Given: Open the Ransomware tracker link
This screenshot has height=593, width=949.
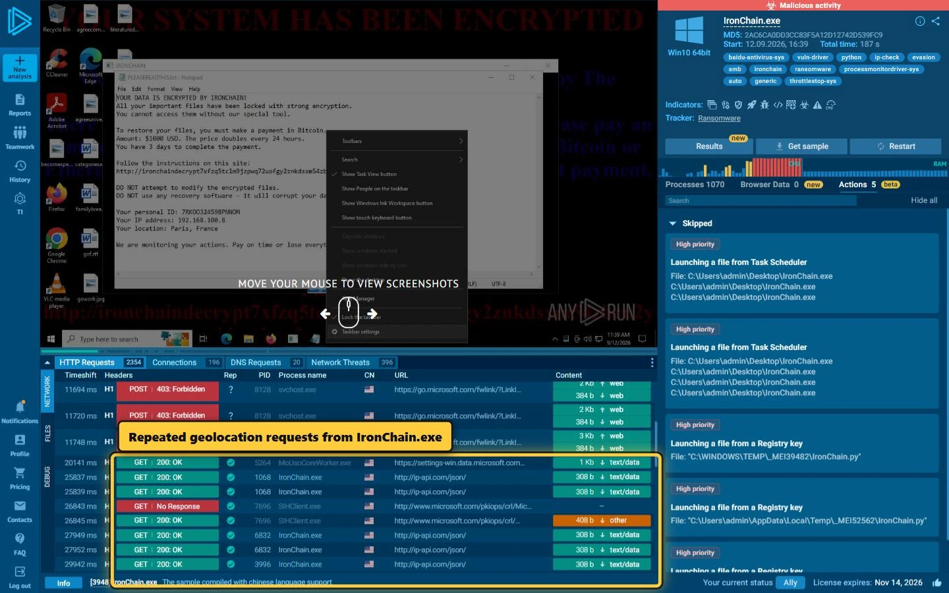Looking at the screenshot, I should tap(719, 118).
